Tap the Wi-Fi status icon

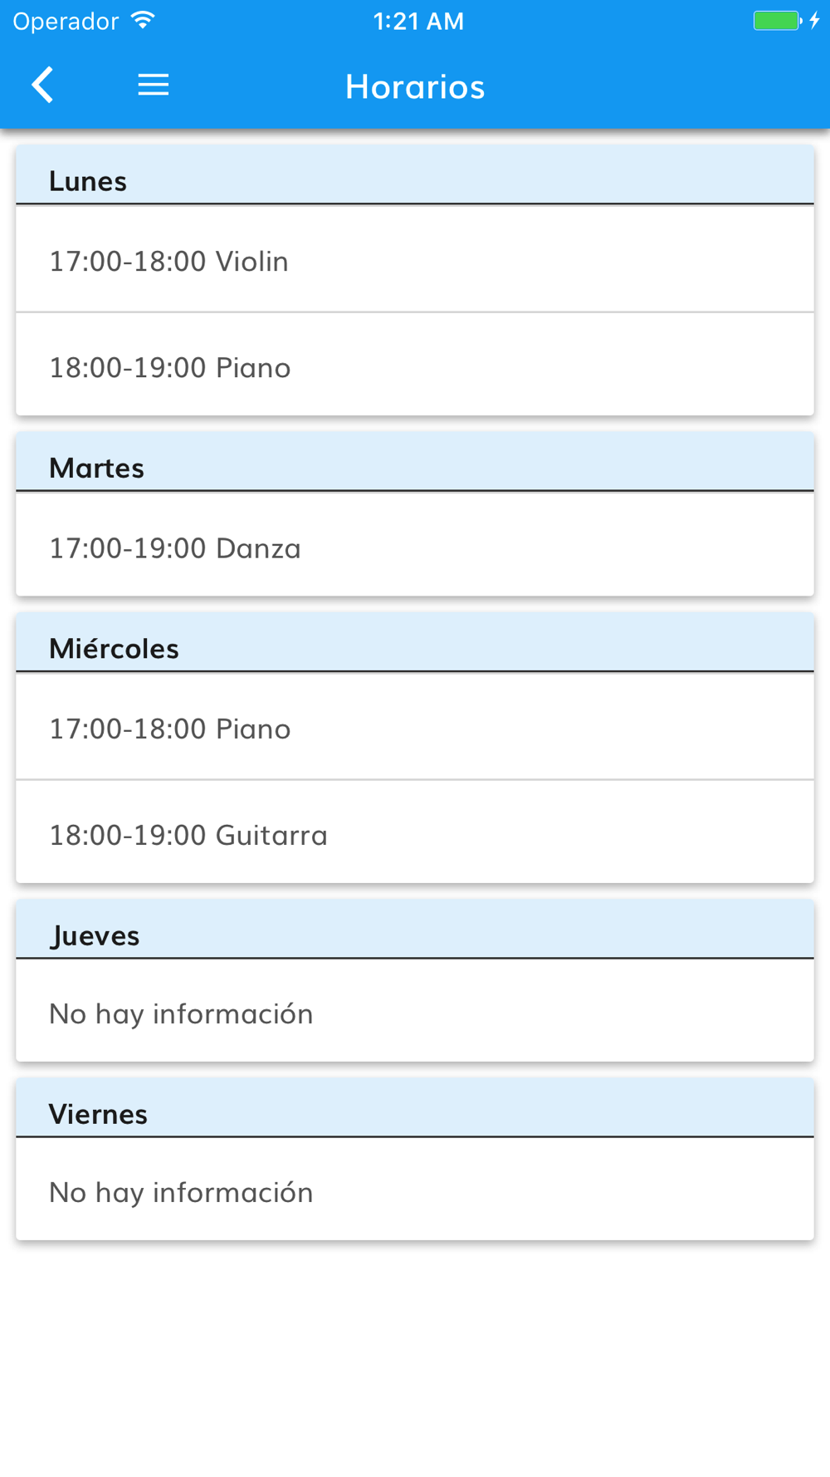(144, 21)
